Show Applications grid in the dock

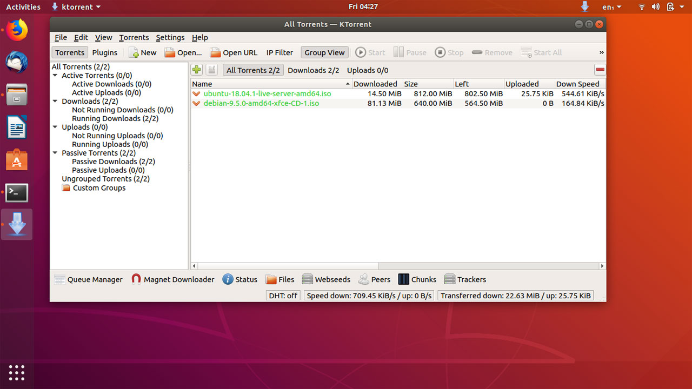(17, 372)
